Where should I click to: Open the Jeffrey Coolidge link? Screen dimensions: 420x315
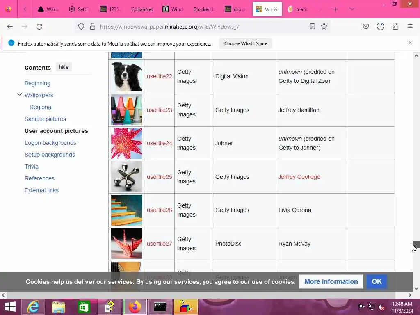click(299, 177)
